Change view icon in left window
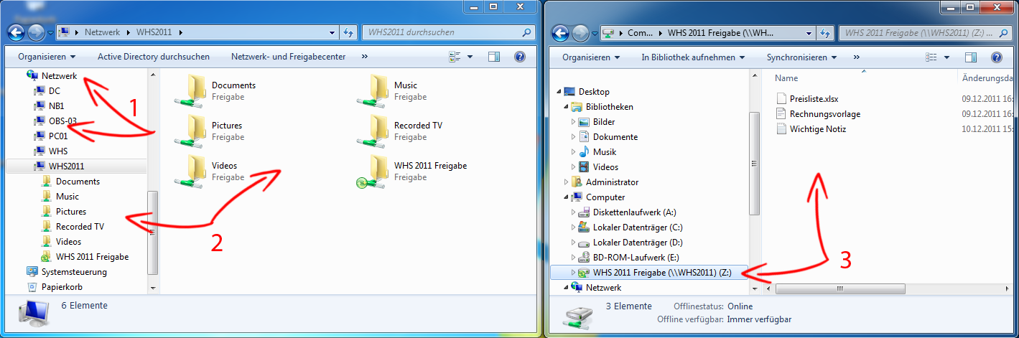This screenshot has height=338, width=1019. click(455, 56)
